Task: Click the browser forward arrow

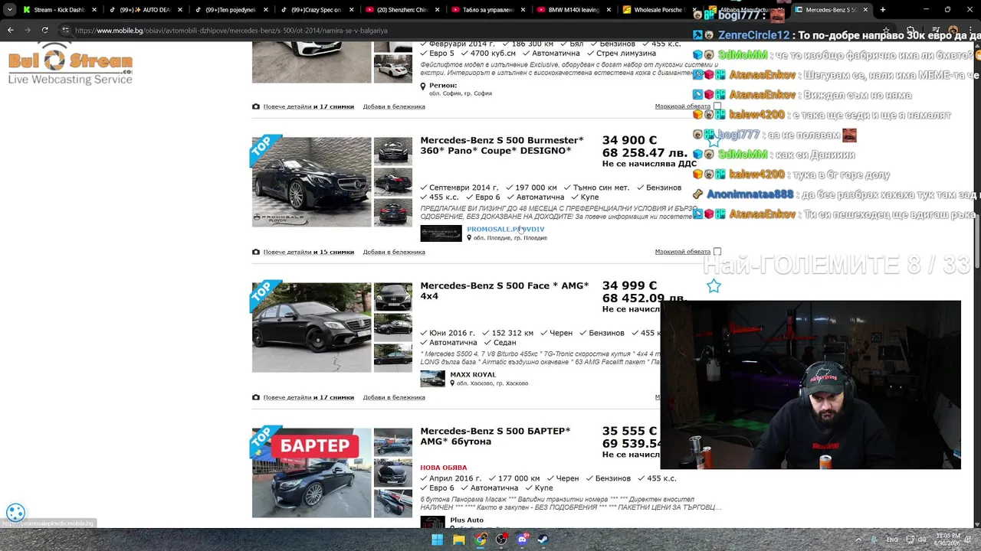Action: pos(27,30)
